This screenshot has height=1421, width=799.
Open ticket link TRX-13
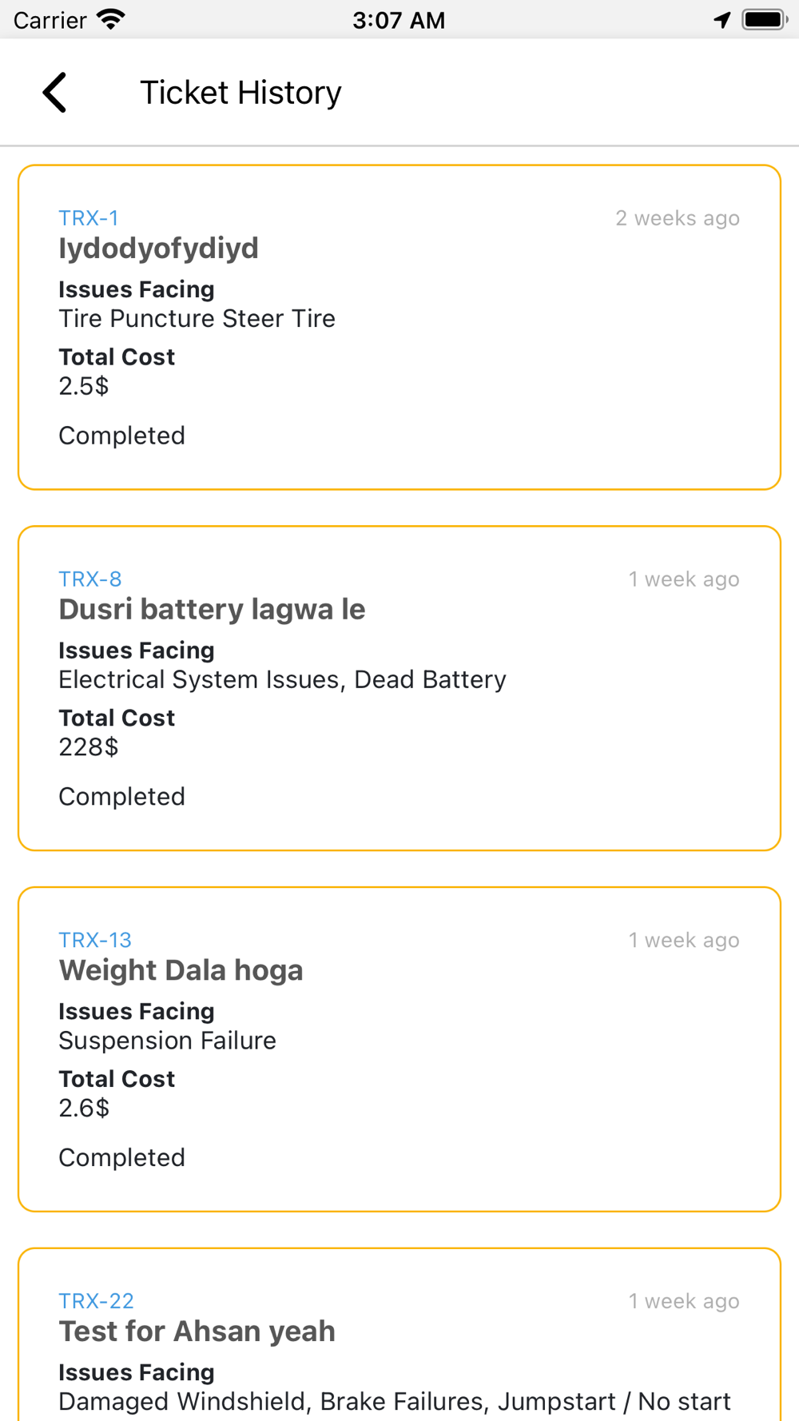click(x=95, y=941)
